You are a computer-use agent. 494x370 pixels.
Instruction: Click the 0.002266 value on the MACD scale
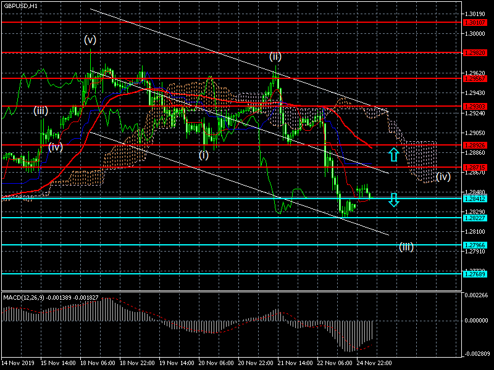(x=476, y=295)
